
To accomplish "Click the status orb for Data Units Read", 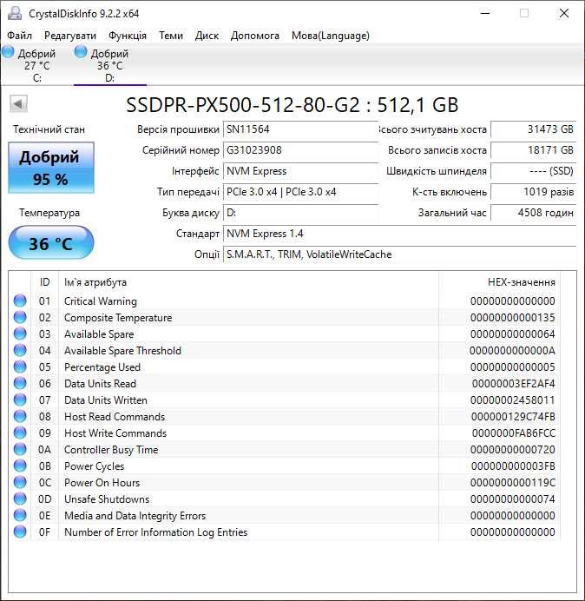I will pyautogui.click(x=20, y=383).
